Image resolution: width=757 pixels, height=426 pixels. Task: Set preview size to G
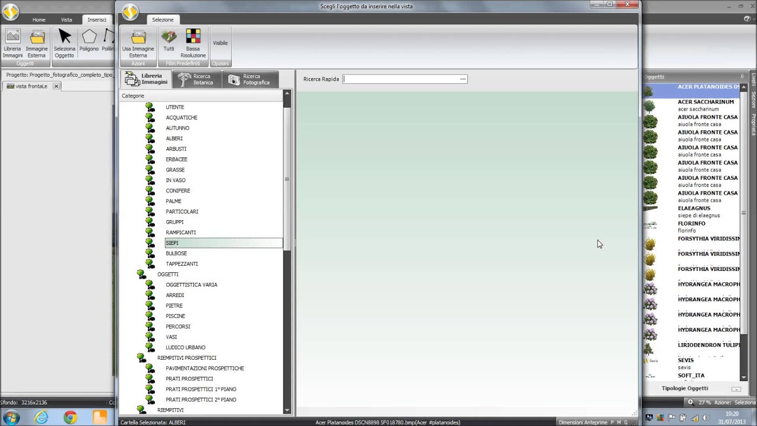click(x=626, y=422)
